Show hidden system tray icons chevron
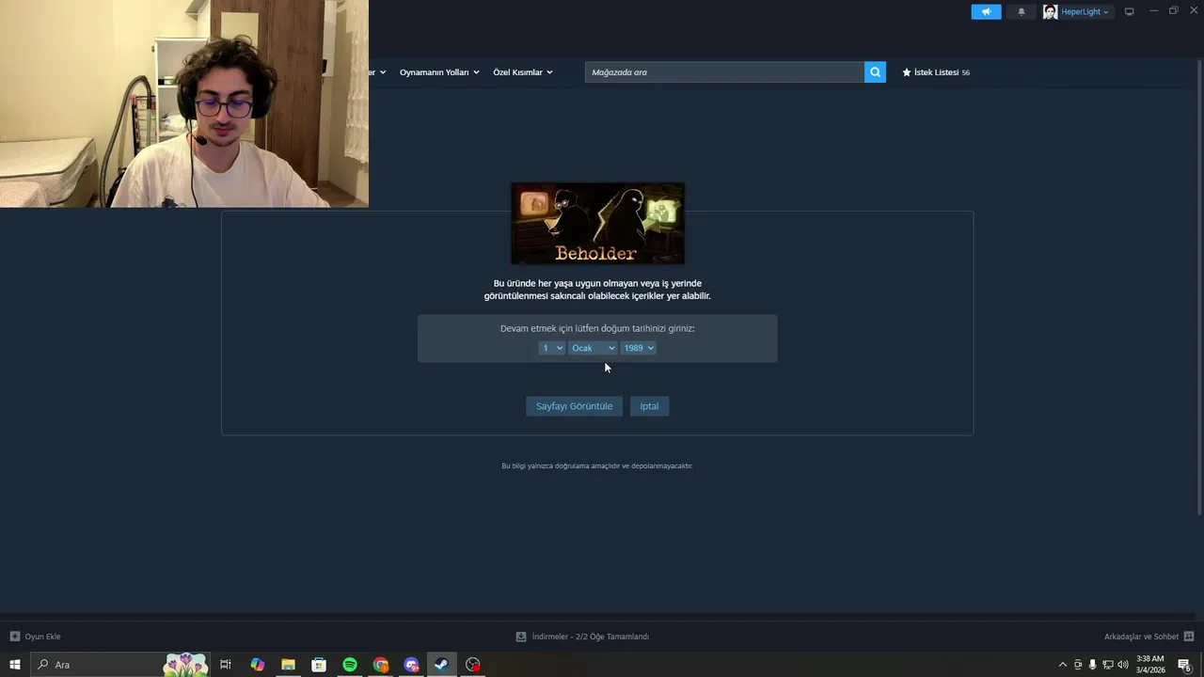The image size is (1204, 677). tap(1063, 665)
